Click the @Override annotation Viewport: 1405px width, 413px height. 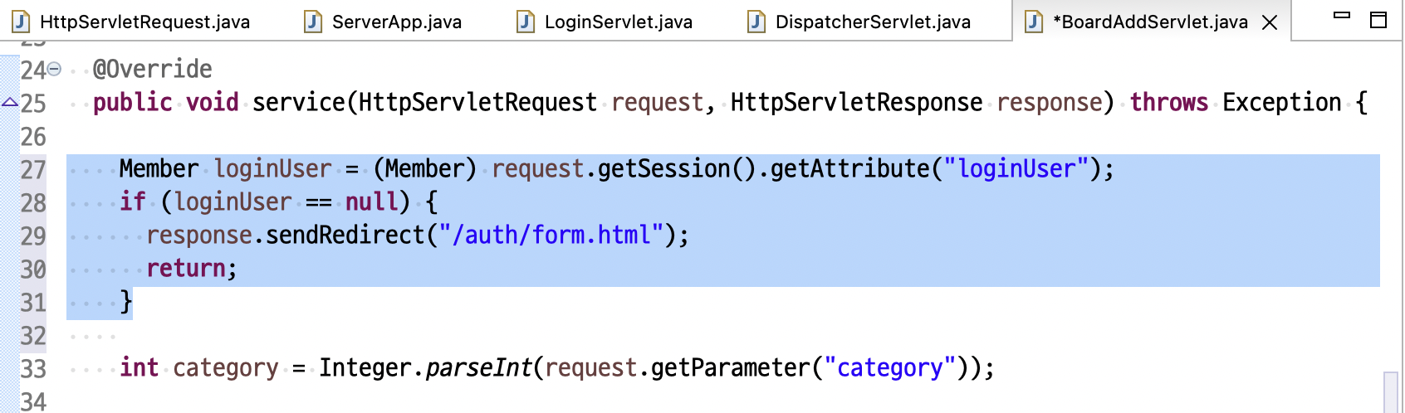coord(153,70)
